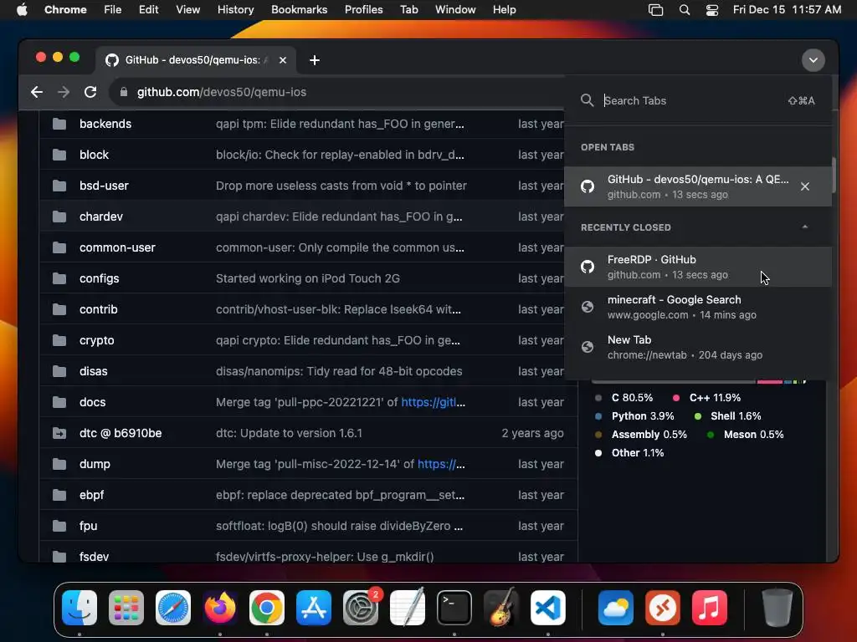The height and width of the screenshot is (642, 857).
Task: Open System Settings in the dock
Action: click(361, 608)
